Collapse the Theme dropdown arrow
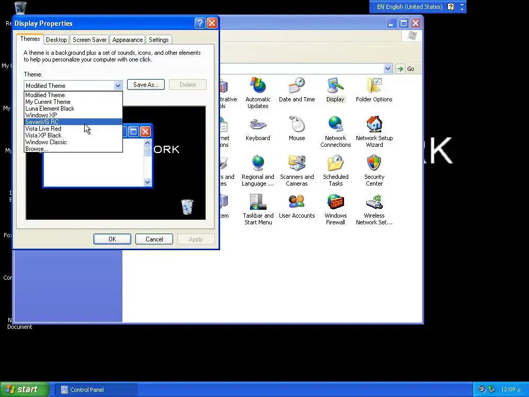The height and width of the screenshot is (397, 529). [118, 86]
